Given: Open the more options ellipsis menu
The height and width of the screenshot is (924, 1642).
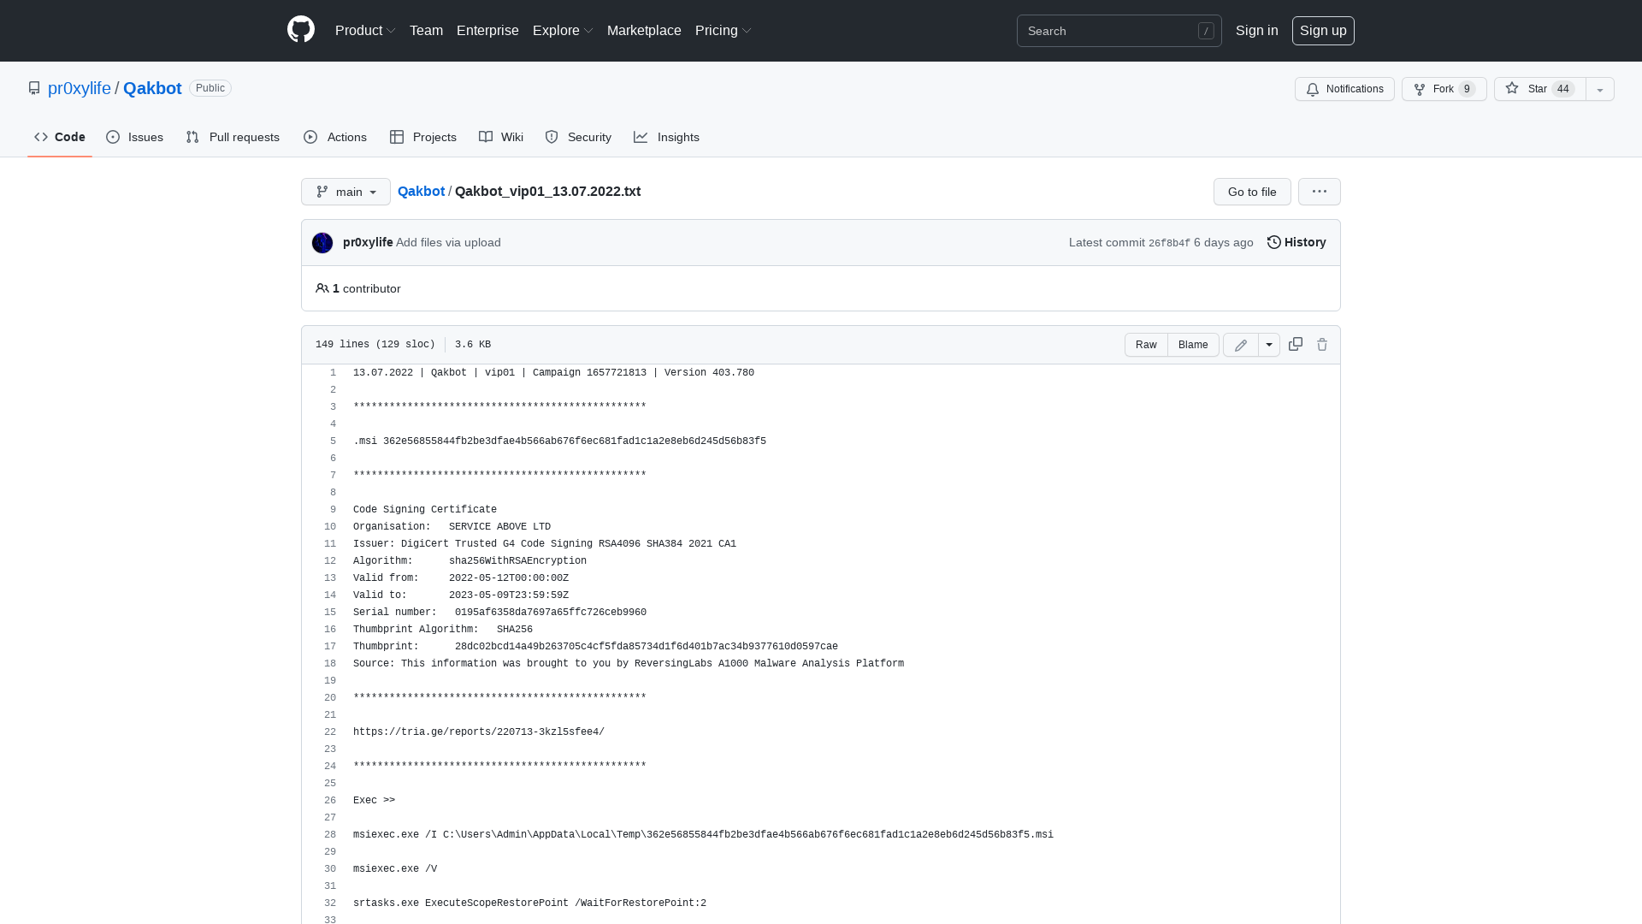Looking at the screenshot, I should click(1319, 192).
